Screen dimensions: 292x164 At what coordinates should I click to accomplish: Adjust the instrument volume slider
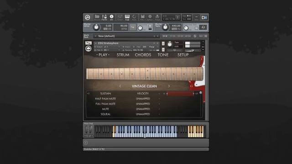coord(193,51)
